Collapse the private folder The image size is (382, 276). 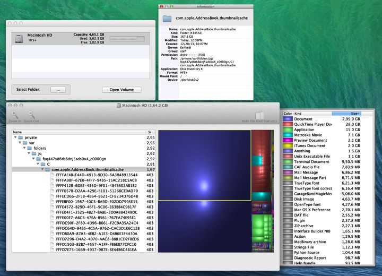point(15,137)
